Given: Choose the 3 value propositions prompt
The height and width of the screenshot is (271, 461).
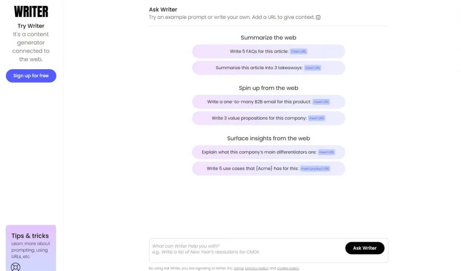Looking at the screenshot, I should [254, 118].
